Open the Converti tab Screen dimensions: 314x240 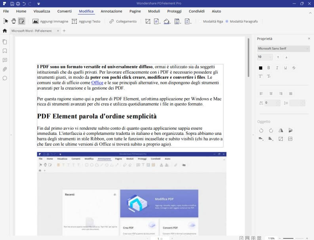click(65, 11)
